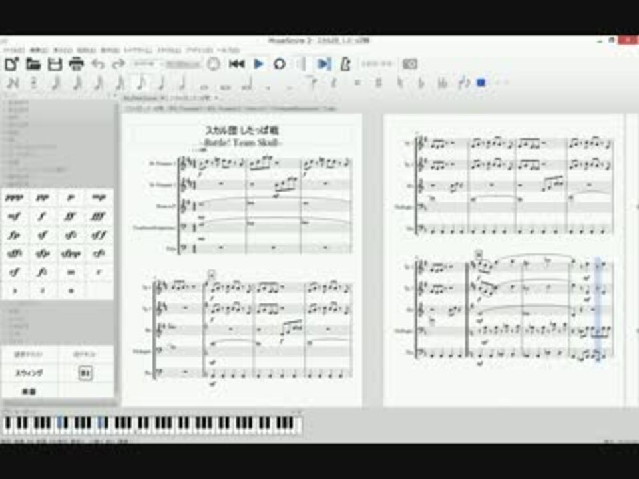Open the ファイル menu

pyautogui.click(x=14, y=50)
